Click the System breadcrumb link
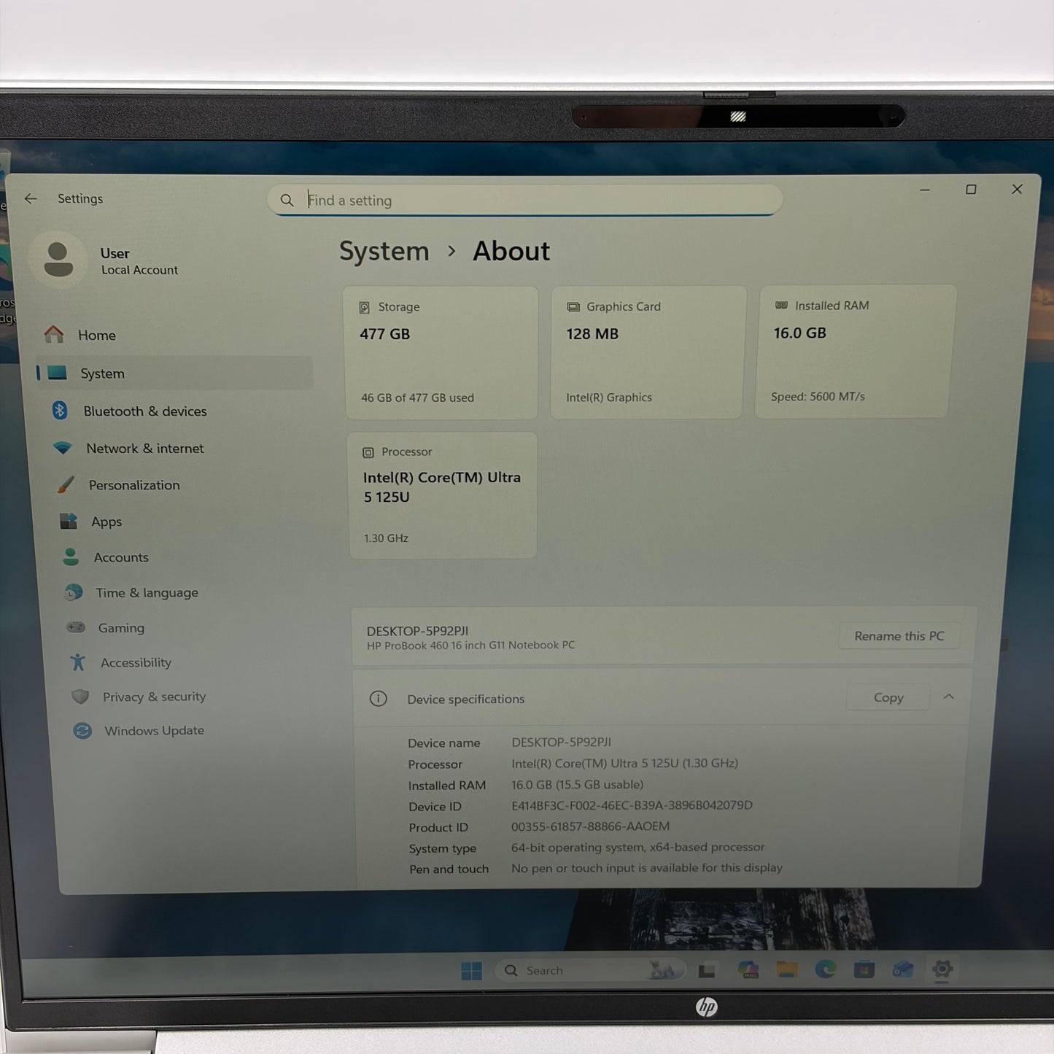Viewport: 1054px width, 1054px height. [x=384, y=251]
